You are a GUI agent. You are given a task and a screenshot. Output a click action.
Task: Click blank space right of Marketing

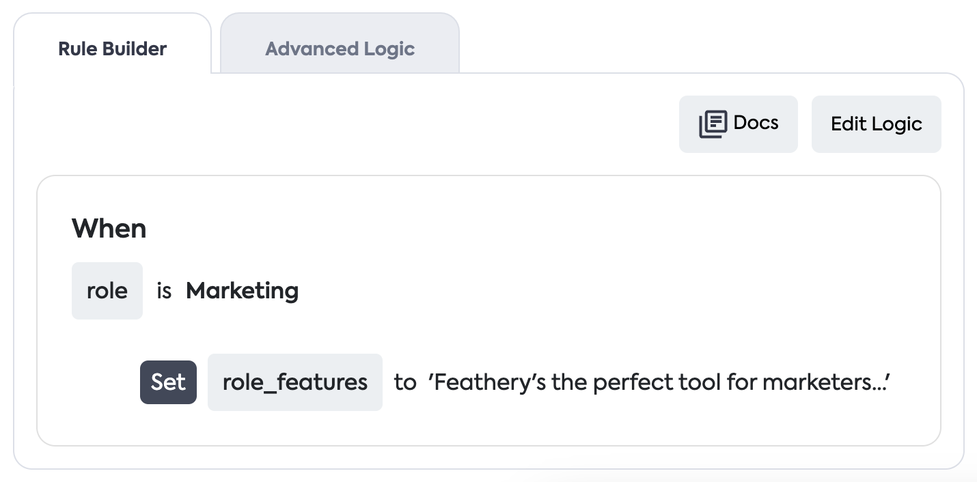[547, 291]
